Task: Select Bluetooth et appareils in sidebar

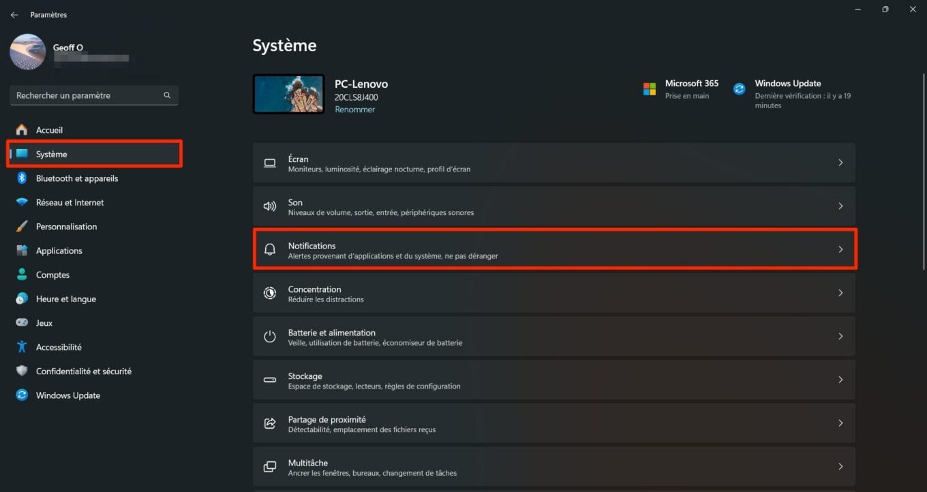Action: (x=77, y=178)
